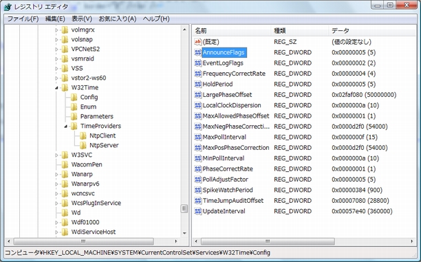This screenshot has width=421, height=262.
Task: Click data 0x00057e40 (360000)
Action: (362, 211)
